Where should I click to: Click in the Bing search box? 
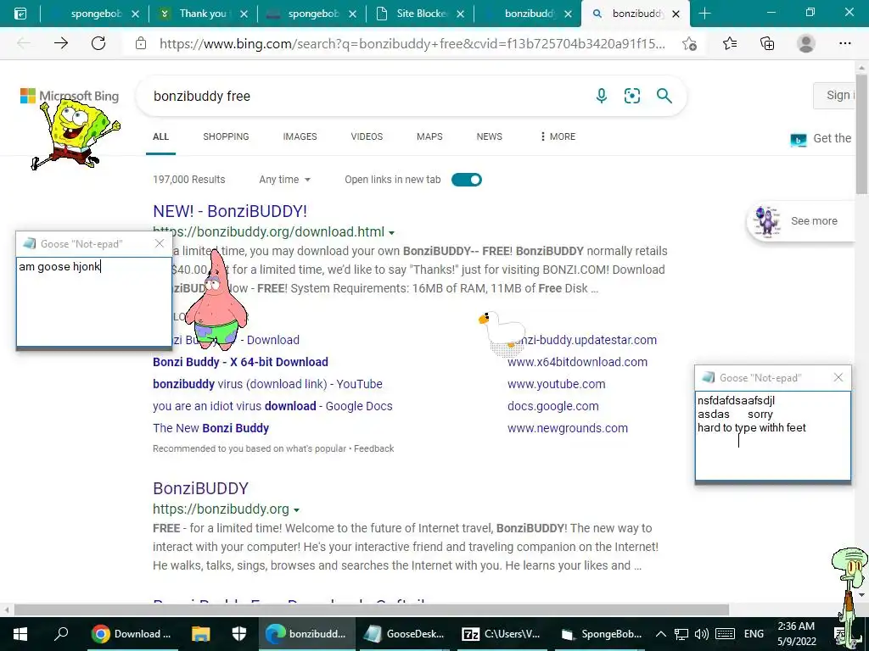tap(366, 96)
